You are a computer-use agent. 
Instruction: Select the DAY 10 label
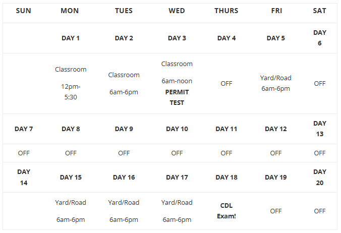tap(177, 129)
